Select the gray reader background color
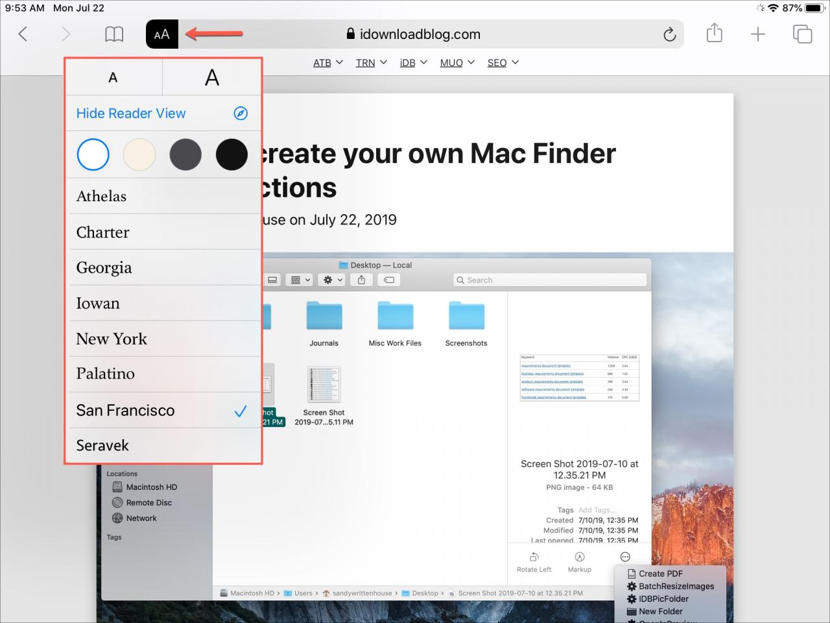The width and height of the screenshot is (830, 623). tap(185, 154)
